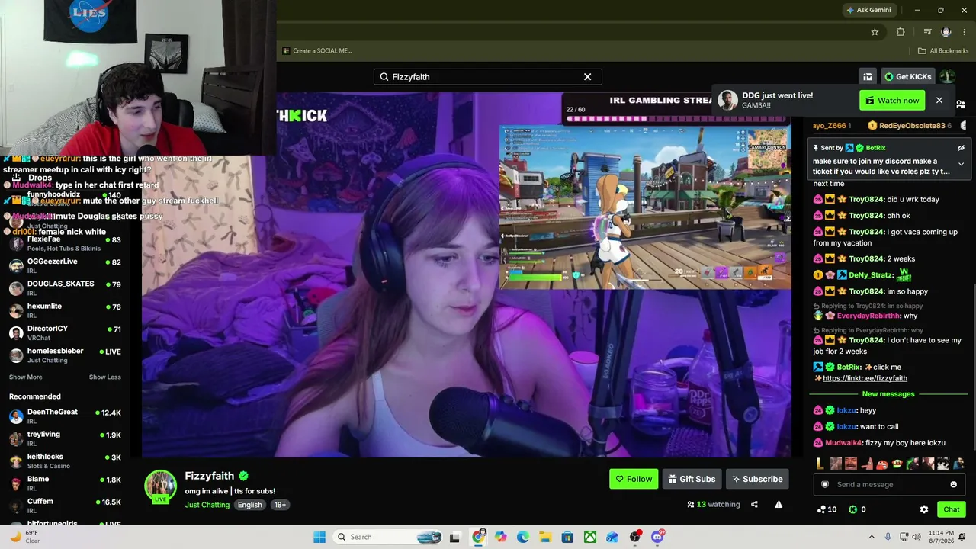Open hexumlite channel in sidebar

coord(65,310)
